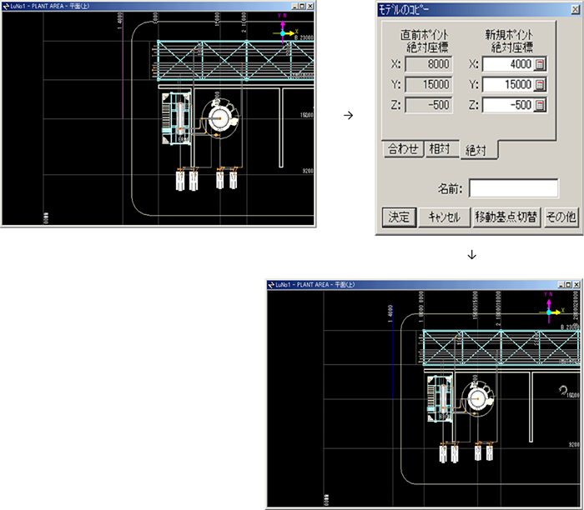Click the 移動基点切替 button
Screen dimensions: 584x510
click(506, 217)
